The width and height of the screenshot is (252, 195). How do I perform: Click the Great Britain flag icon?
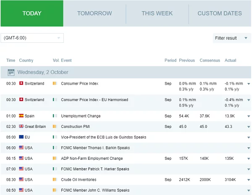point(21,126)
